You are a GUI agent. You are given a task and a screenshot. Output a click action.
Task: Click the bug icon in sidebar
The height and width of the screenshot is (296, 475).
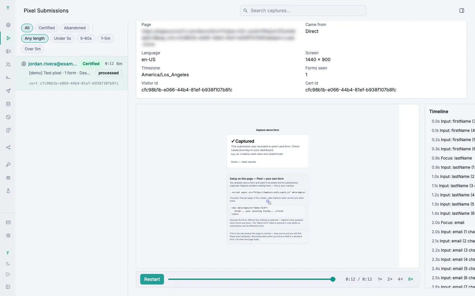(x=8, y=178)
